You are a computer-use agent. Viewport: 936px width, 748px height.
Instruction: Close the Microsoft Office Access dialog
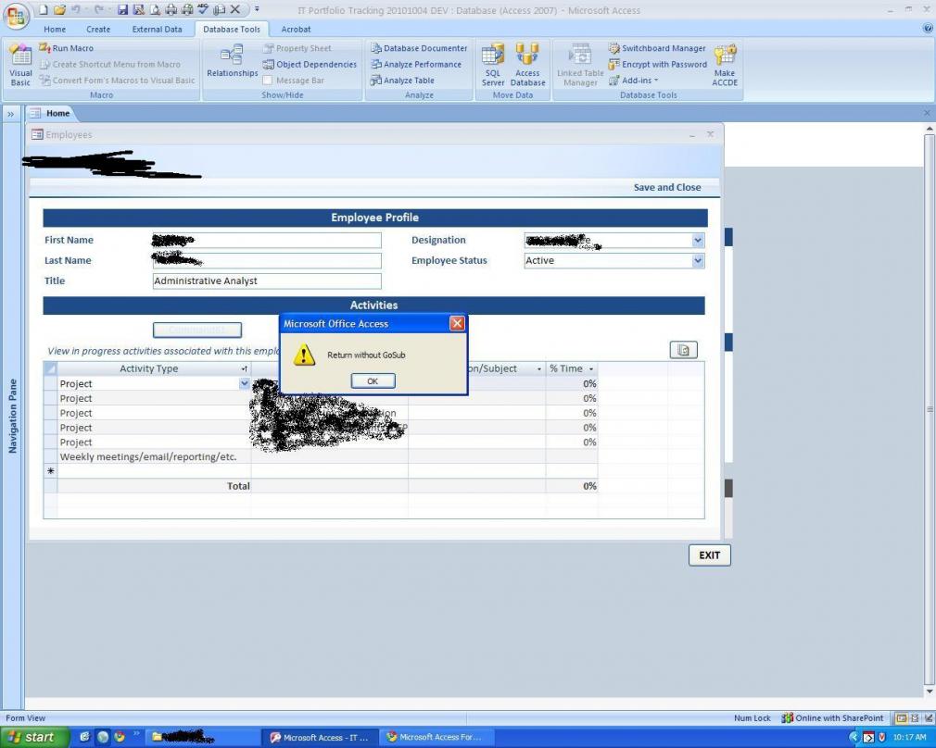click(x=457, y=323)
